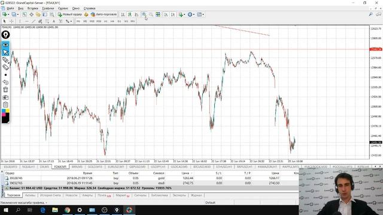
Task: Switch chart to bar chart type
Action: tap(123, 14)
